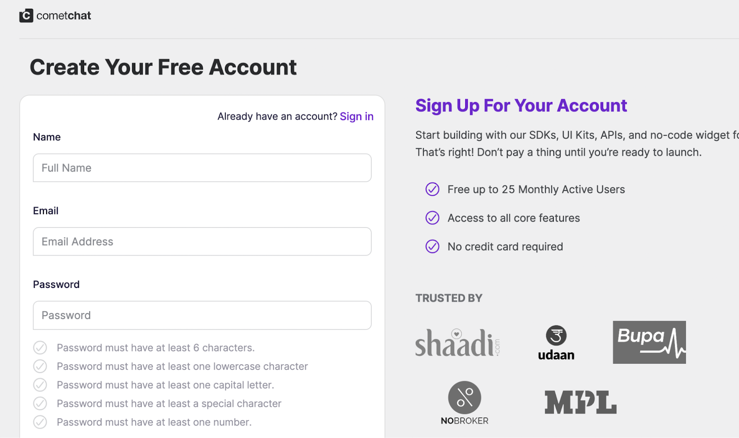The height and width of the screenshot is (438, 739).
Task: Click the Bupa logo
Action: [x=649, y=342]
